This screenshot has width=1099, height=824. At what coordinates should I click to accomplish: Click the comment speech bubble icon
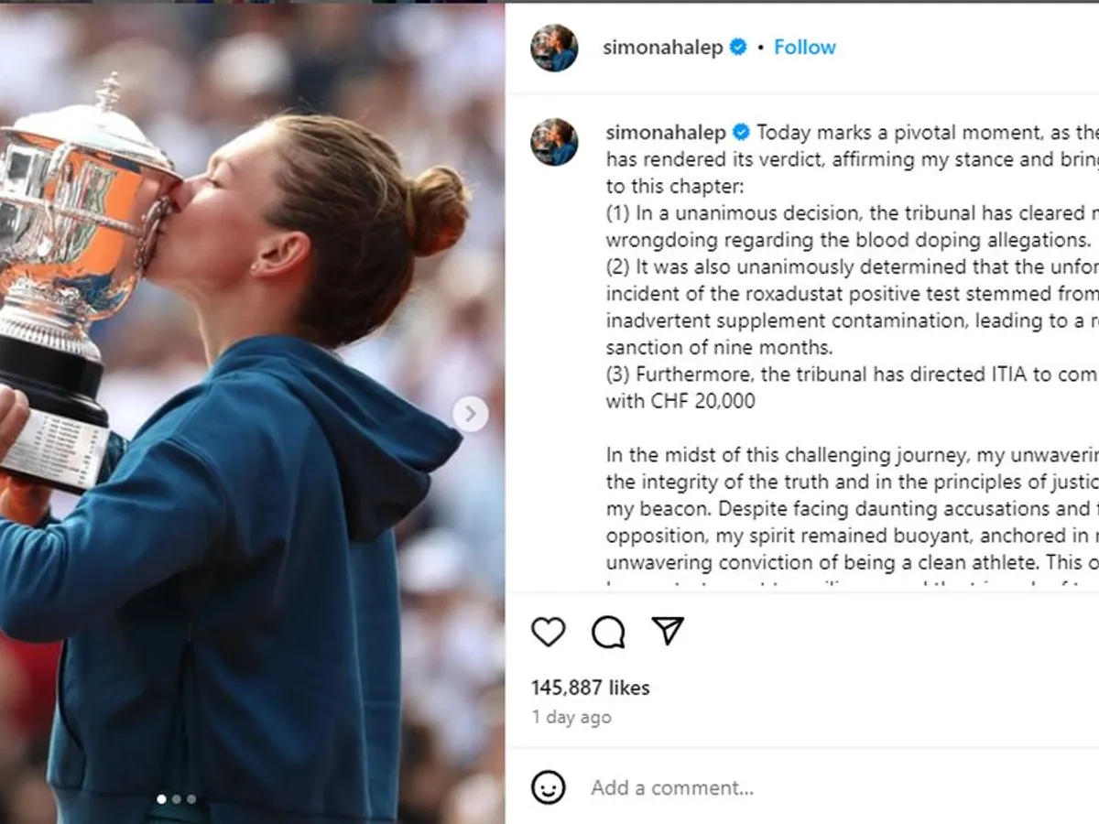(608, 632)
